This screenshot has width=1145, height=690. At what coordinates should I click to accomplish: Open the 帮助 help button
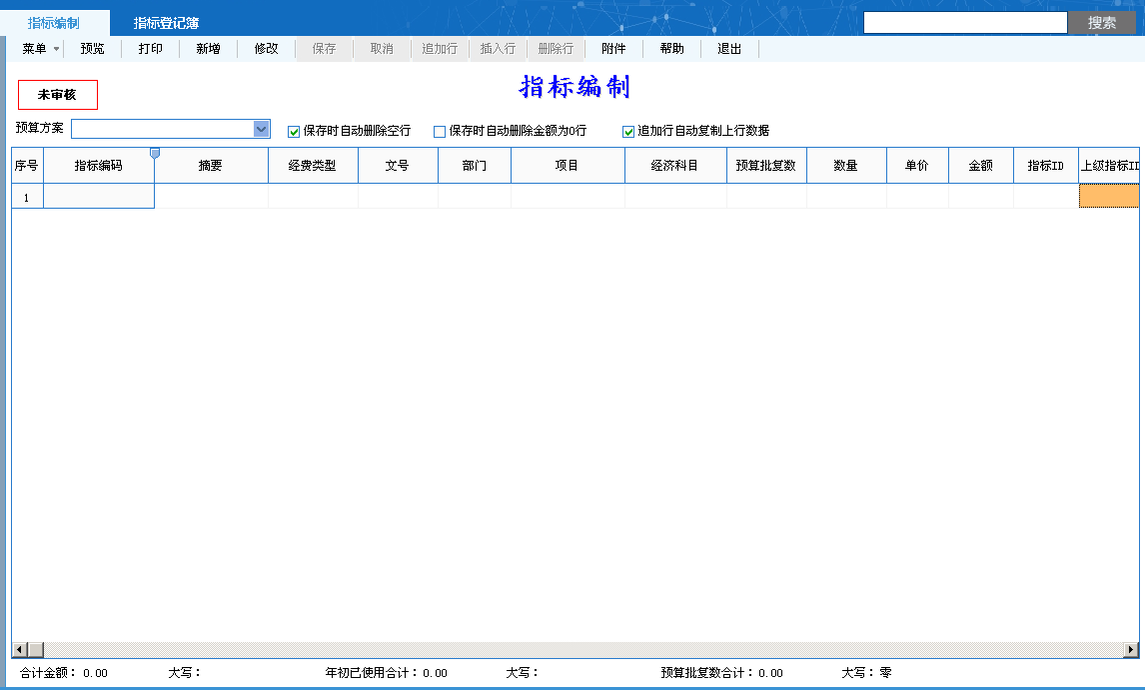[671, 49]
